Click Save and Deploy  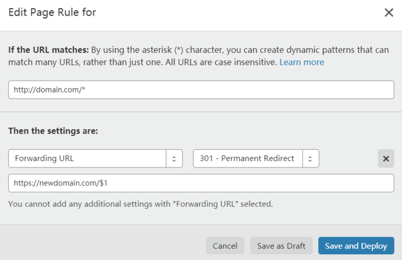[x=356, y=245]
